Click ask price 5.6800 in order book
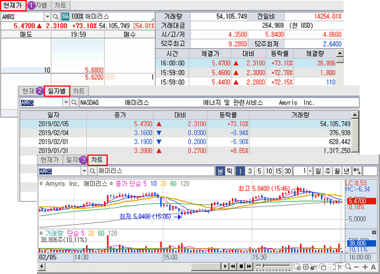 94,70
